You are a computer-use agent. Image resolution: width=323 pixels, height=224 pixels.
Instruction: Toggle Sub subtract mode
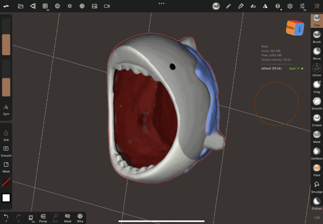pos(6,136)
